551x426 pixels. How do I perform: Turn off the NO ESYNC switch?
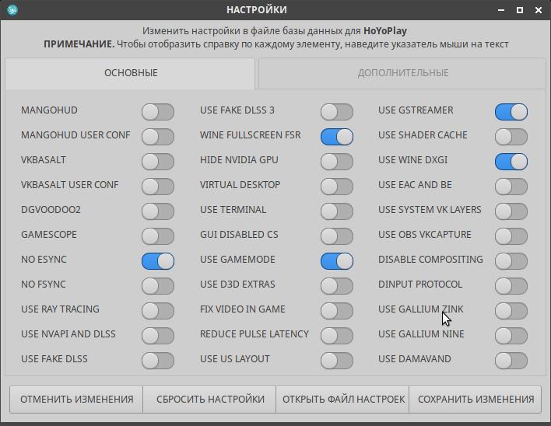tap(158, 261)
